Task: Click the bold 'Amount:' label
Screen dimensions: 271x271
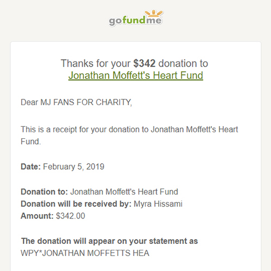Action: tap(37, 216)
